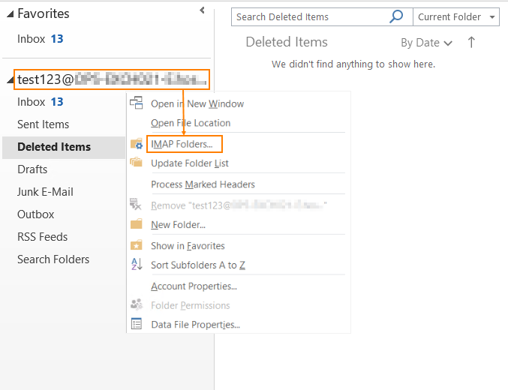The width and height of the screenshot is (508, 390).
Task: Click the Update Folder List icon
Action: tap(137, 163)
